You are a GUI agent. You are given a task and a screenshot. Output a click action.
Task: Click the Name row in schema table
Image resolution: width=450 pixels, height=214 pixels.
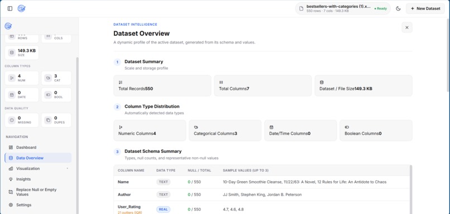262,182
